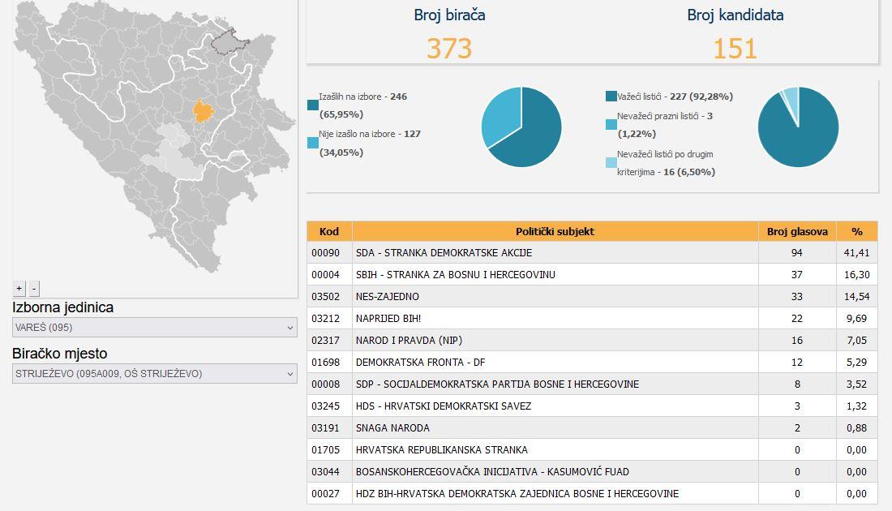Click party code 00008 in the table
Image resolution: width=892 pixels, height=511 pixels.
click(325, 384)
